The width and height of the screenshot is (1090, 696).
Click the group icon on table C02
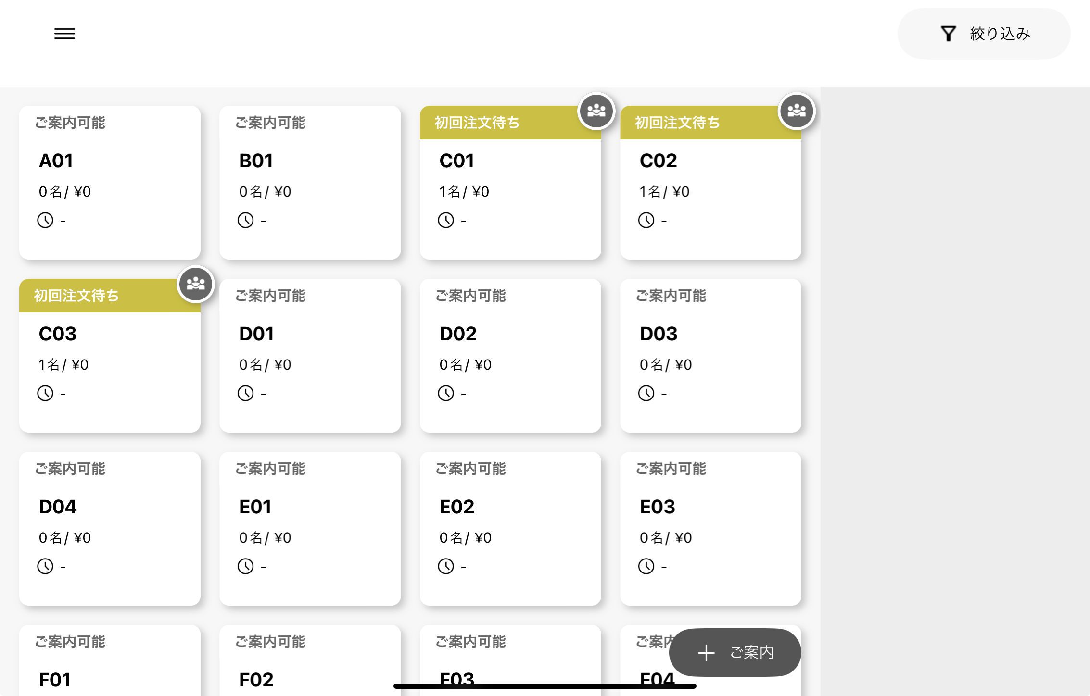coord(796,111)
